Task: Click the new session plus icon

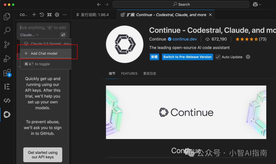Action: [34, 15]
